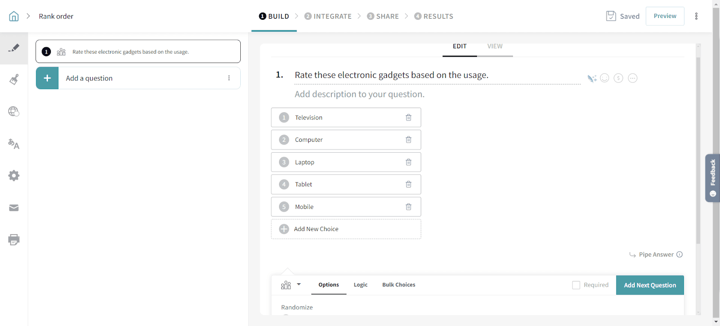This screenshot has height=326, width=720.
Task: Click the Preview button
Action: tap(665, 16)
